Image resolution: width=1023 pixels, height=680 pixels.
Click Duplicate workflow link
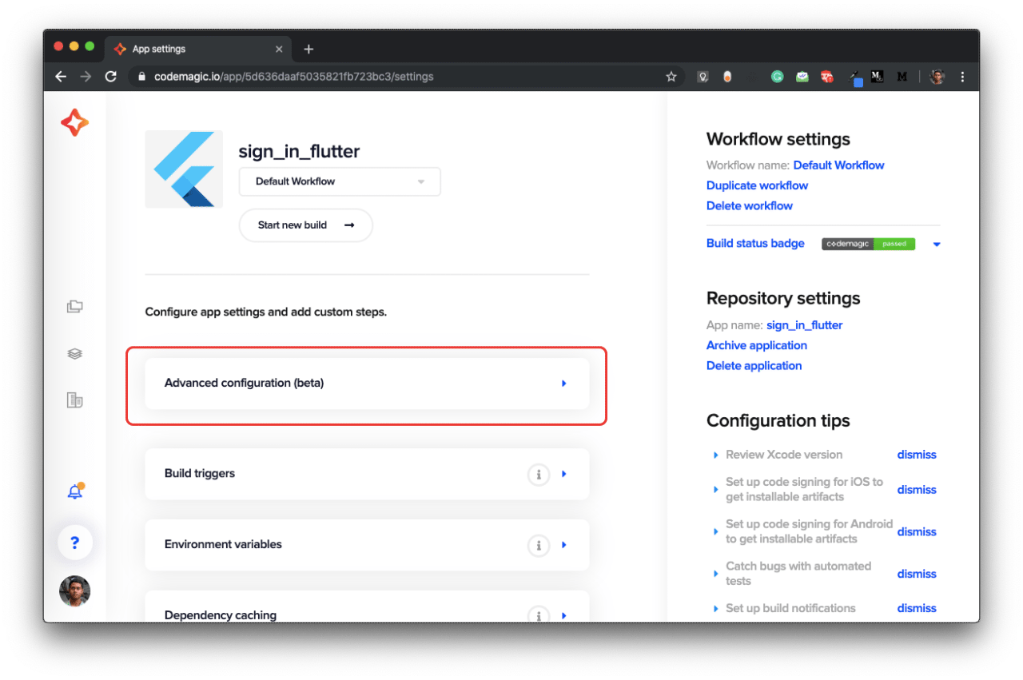click(x=757, y=185)
